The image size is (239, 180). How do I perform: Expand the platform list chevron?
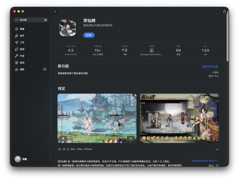pos(217,149)
